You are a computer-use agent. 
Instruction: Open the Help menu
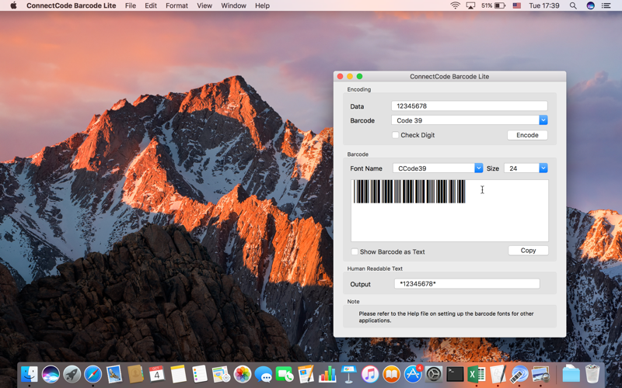click(x=262, y=5)
